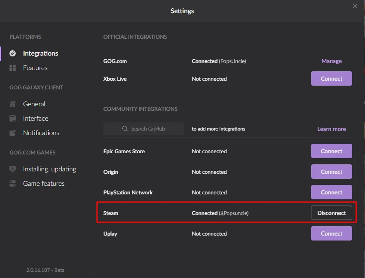The image size is (365, 278).
Task: Disconnect the Steam integration
Action: (x=331, y=213)
